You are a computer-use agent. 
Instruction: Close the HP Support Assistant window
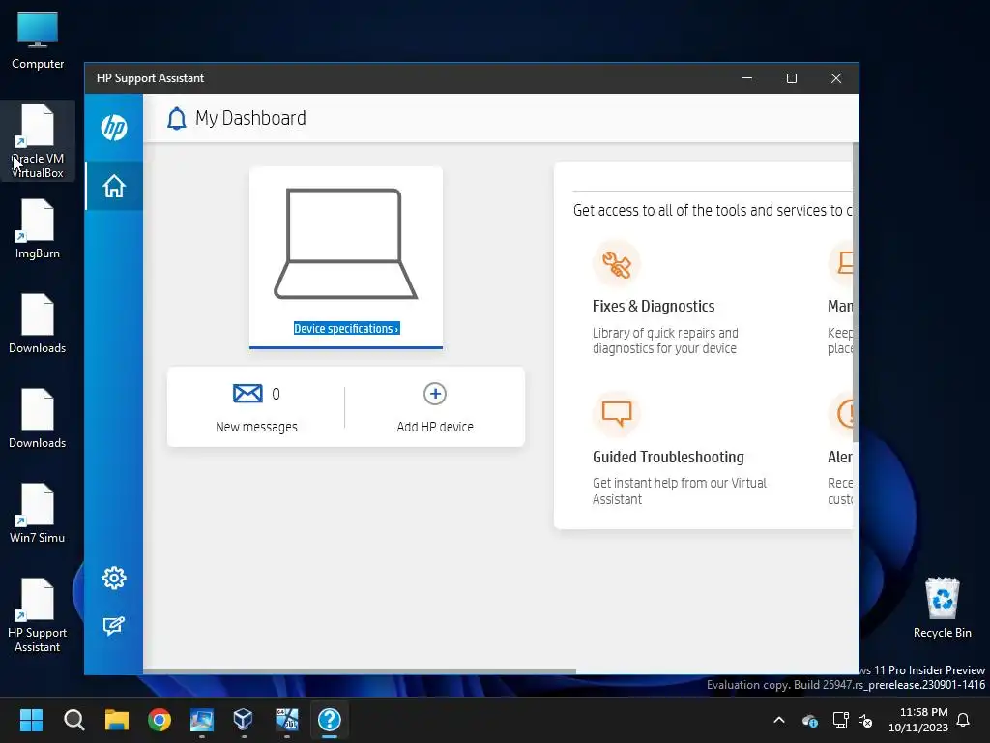pyautogui.click(x=836, y=78)
